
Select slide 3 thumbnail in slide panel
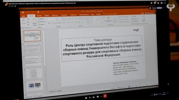[x=34, y=61]
